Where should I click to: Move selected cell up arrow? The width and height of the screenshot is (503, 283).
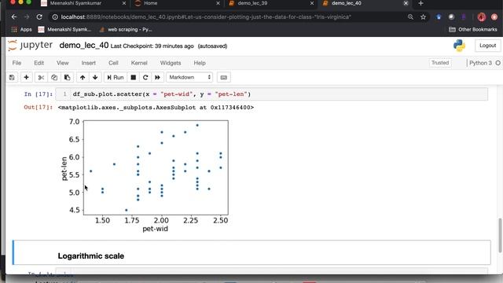(83, 77)
